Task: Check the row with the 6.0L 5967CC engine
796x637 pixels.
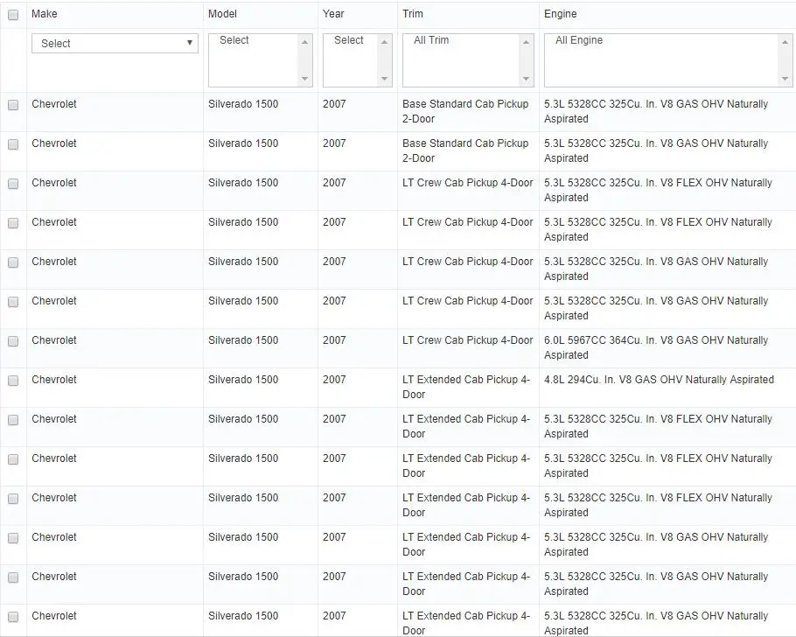Action: click(13, 341)
